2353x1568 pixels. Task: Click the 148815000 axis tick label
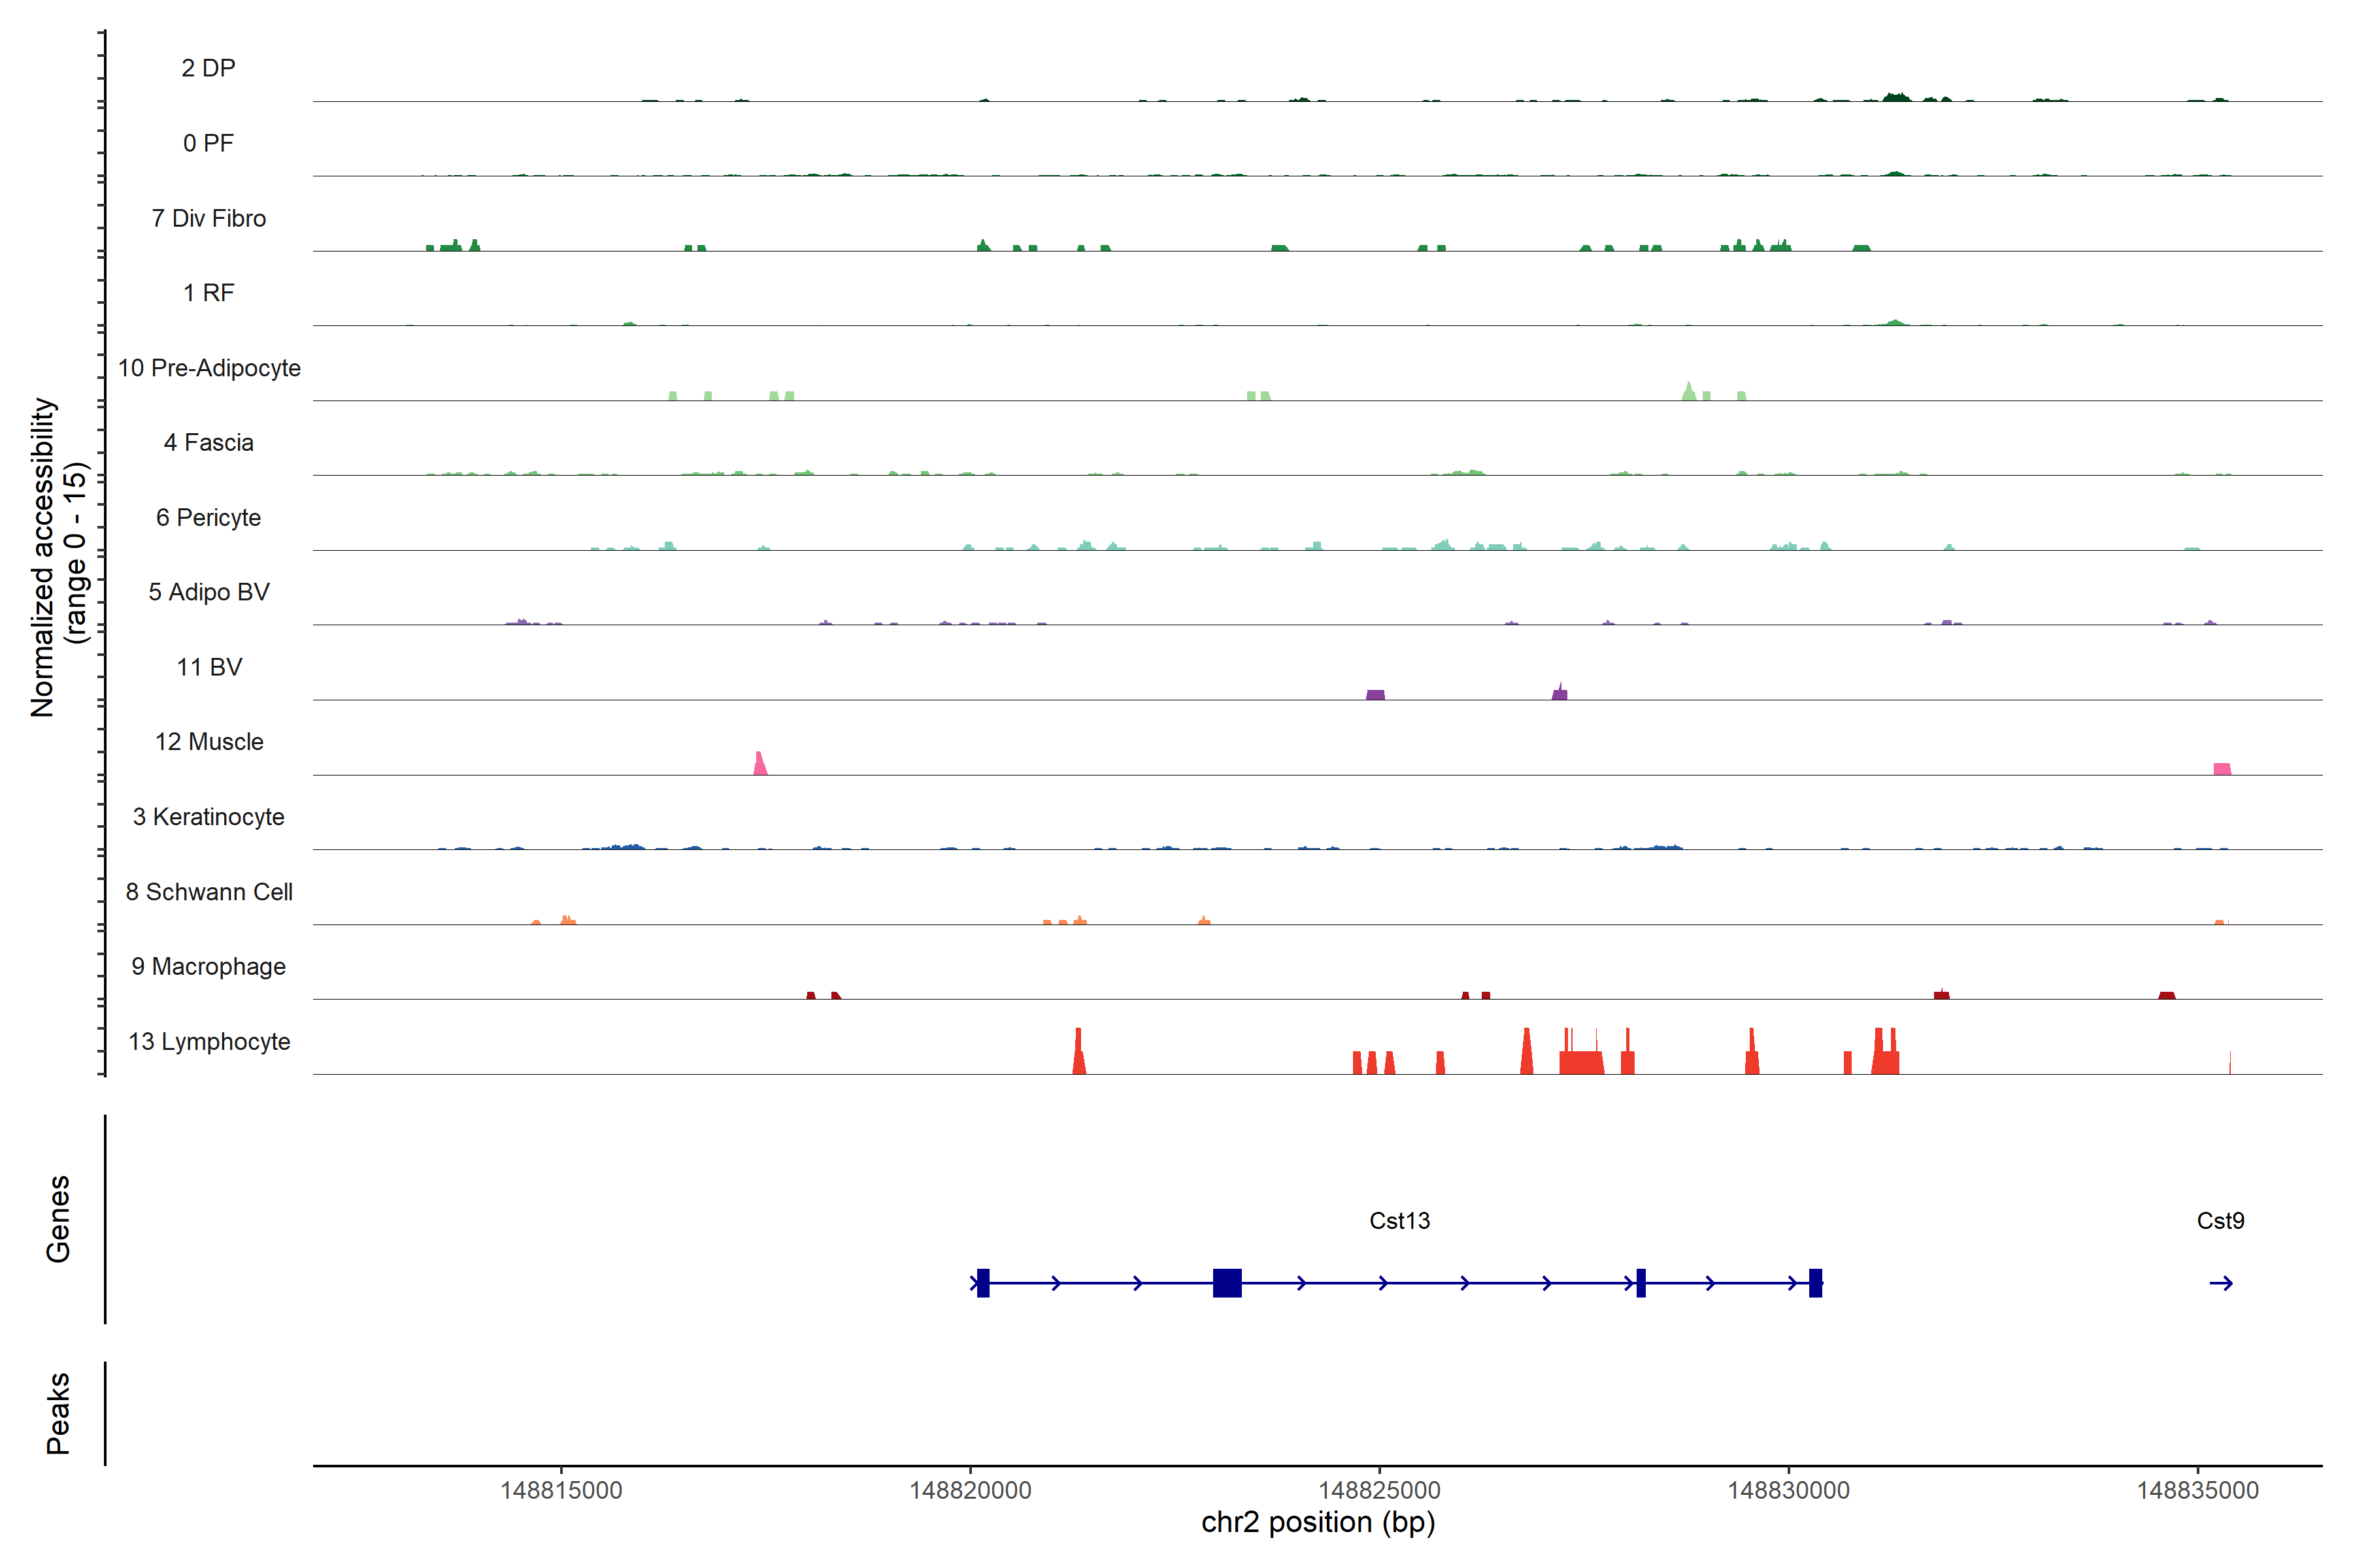[x=560, y=1490]
